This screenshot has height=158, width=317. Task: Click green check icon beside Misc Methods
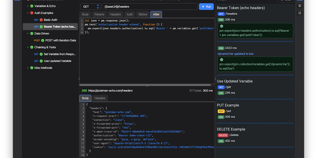pos(32,68)
